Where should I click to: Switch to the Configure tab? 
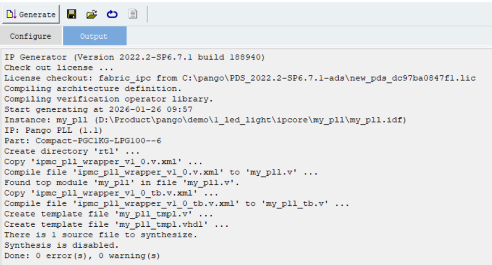[x=30, y=36]
